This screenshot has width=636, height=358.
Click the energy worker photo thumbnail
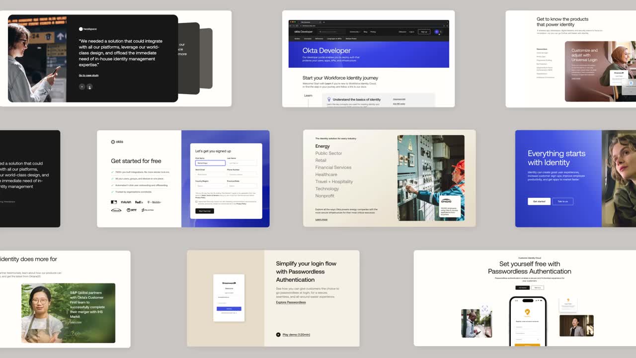431,178
